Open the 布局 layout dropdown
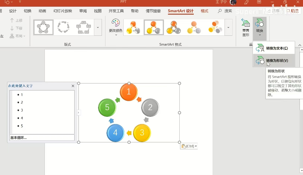The width and height of the screenshot is (303, 175). click(x=18, y=36)
